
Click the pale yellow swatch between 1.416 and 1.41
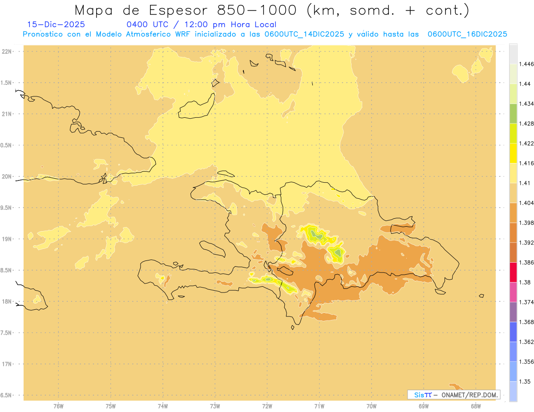pyautogui.click(x=513, y=173)
